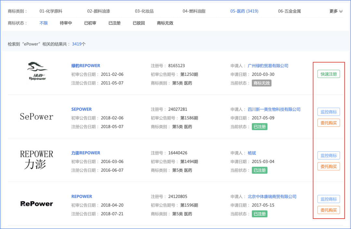Screen dimensions: 351x229
Task: Click preliminary announcement date 2016-03-06
Action: point(112,162)
